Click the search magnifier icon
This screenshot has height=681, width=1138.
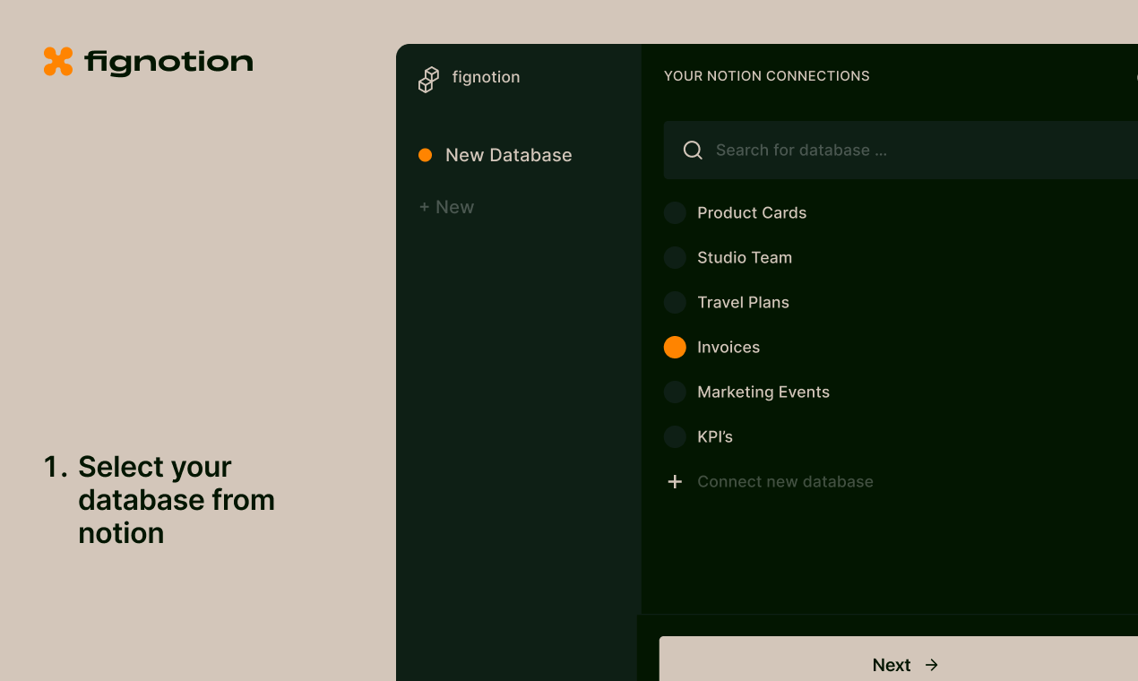pos(693,150)
